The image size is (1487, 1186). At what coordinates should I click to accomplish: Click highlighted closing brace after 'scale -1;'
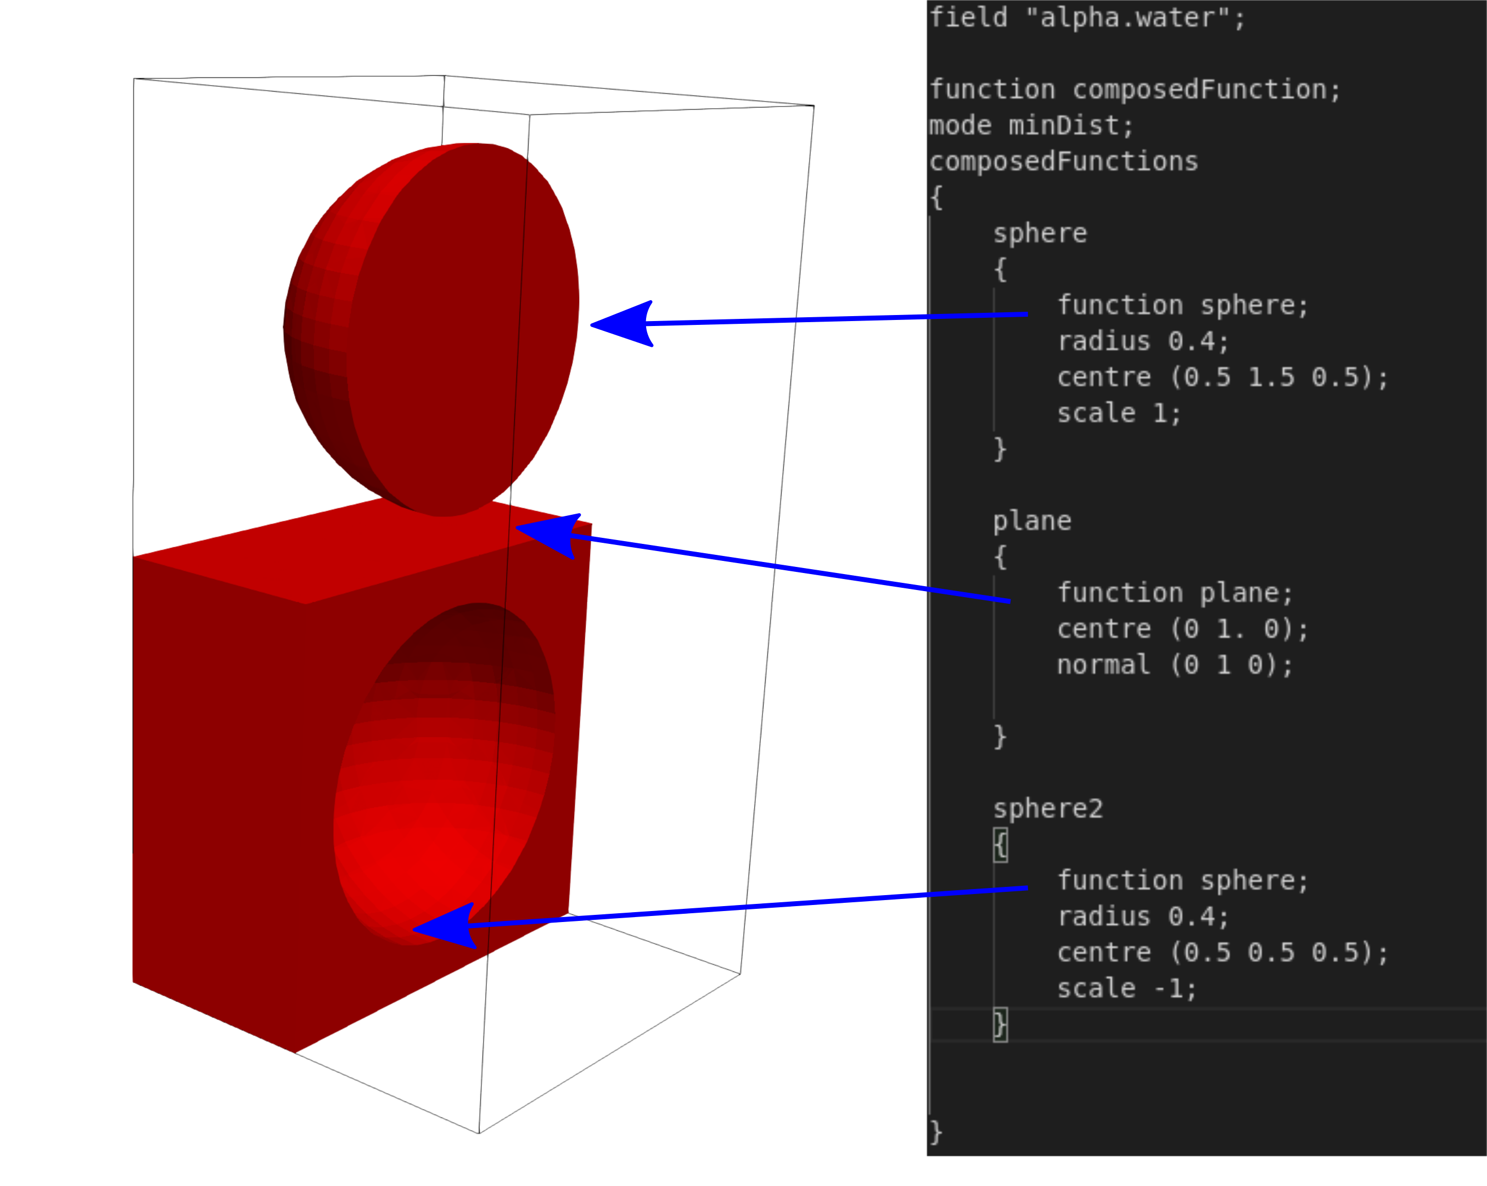[1001, 1025]
